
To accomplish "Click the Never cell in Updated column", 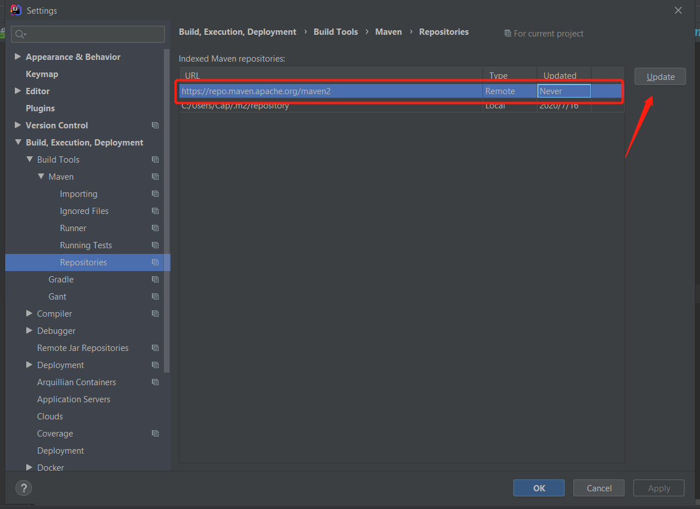I will (564, 91).
